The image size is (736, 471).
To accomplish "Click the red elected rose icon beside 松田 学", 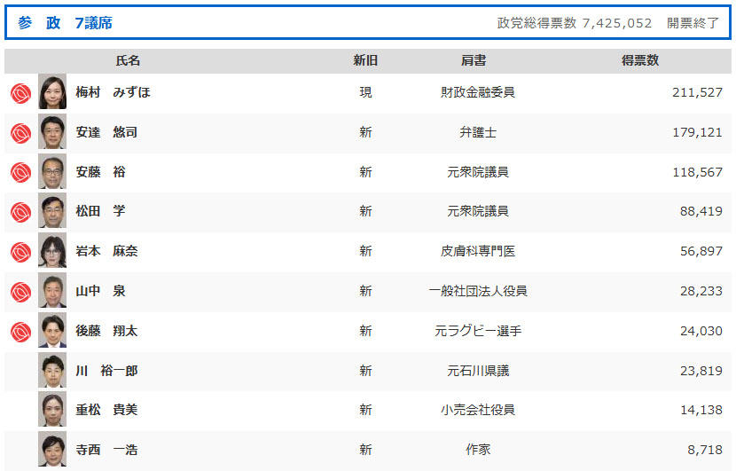I will (20, 212).
